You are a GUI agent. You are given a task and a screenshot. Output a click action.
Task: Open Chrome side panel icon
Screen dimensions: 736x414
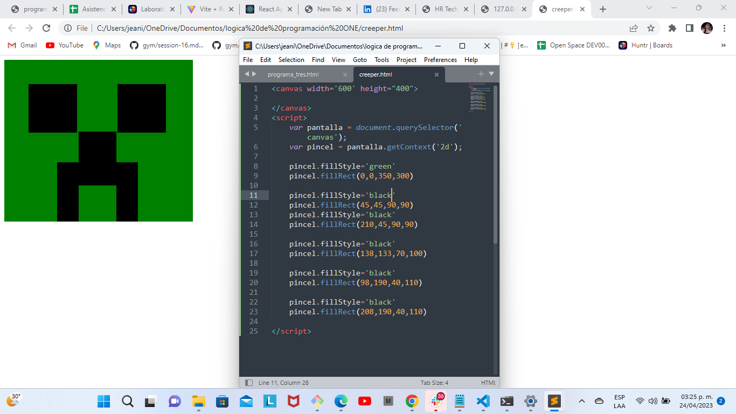click(x=689, y=28)
